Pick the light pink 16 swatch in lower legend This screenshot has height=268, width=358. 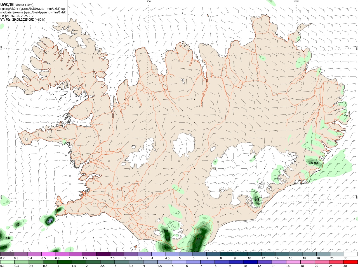click(x=293, y=262)
